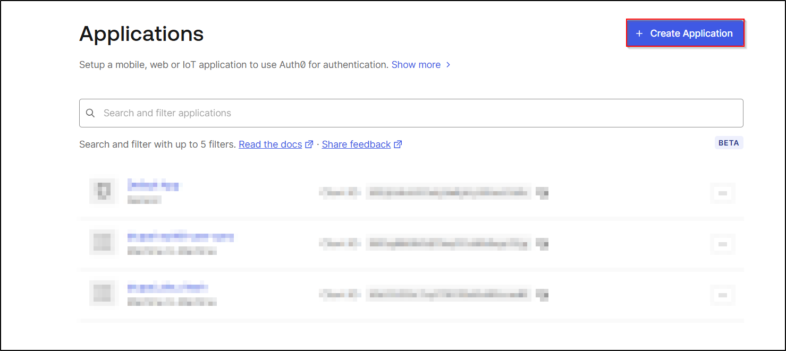Click the Applications page heading
Image resolution: width=786 pixels, height=351 pixels.
[141, 34]
